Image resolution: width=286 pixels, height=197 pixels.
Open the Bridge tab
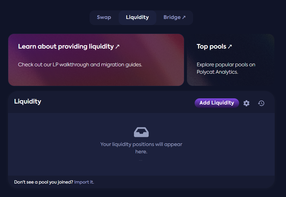172,17
